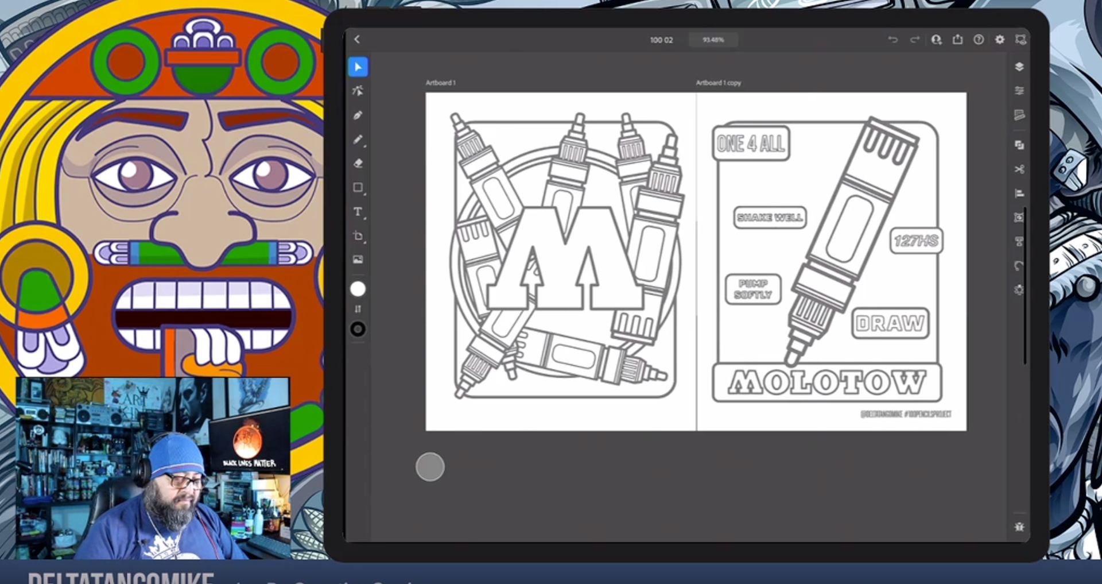Select the Type tool
The width and height of the screenshot is (1102, 584).
[x=358, y=212]
